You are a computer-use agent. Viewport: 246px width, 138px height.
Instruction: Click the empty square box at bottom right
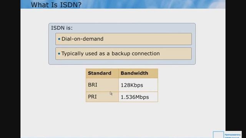point(218,135)
